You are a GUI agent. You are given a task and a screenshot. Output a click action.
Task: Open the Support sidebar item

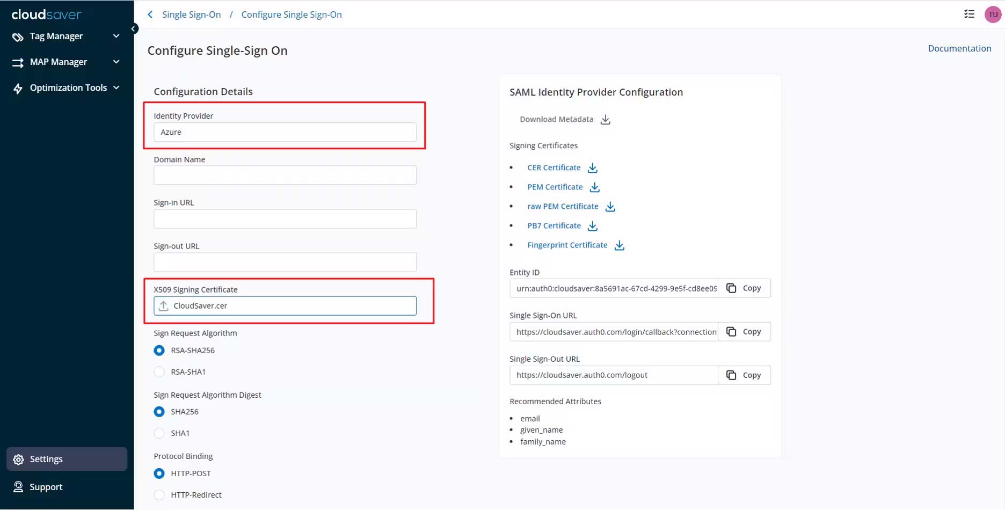[x=46, y=487]
